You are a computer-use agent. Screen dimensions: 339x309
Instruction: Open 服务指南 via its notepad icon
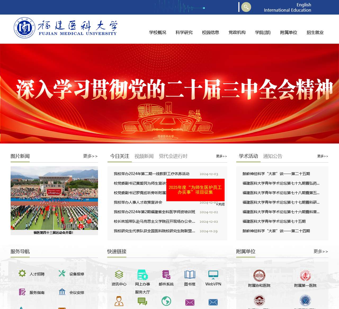[22, 292]
